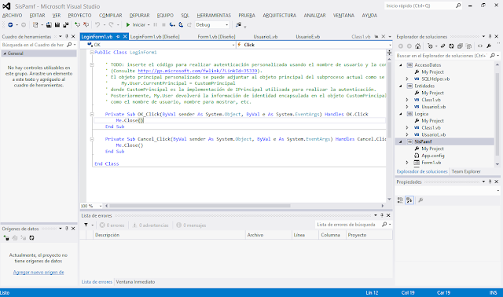This screenshot has height=297, width=503.
Task: Toggle the 0 advertencias filter button
Action: (x=150, y=225)
